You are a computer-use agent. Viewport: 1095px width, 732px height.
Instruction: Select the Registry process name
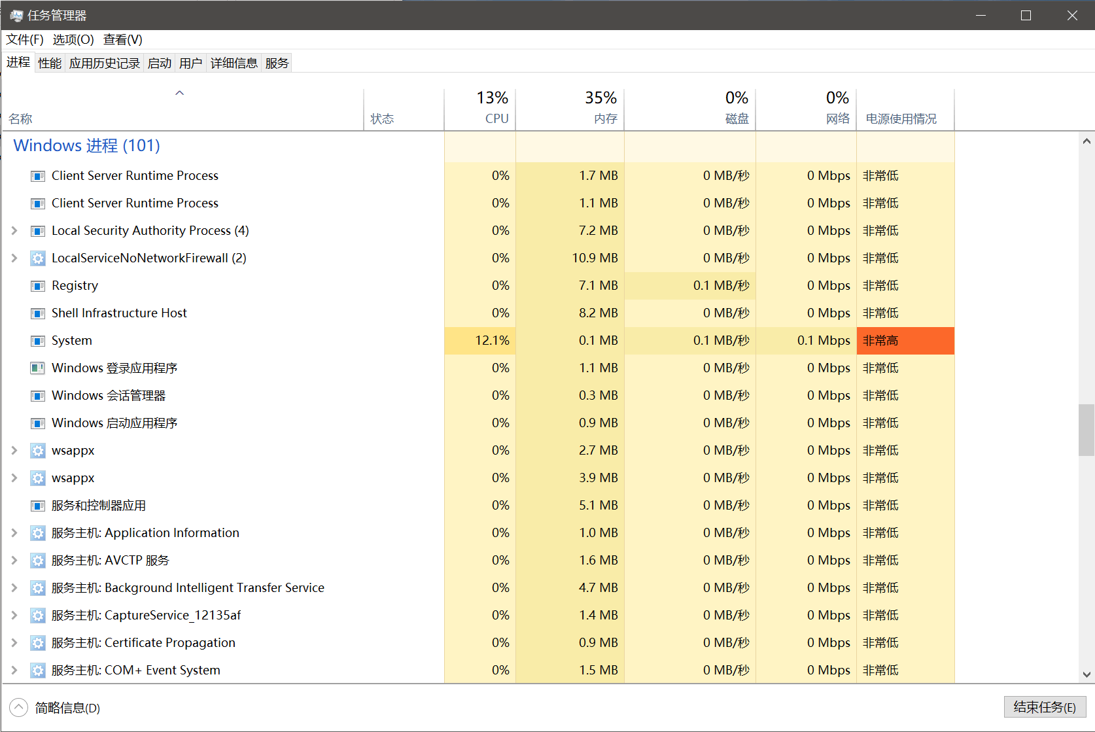point(75,286)
